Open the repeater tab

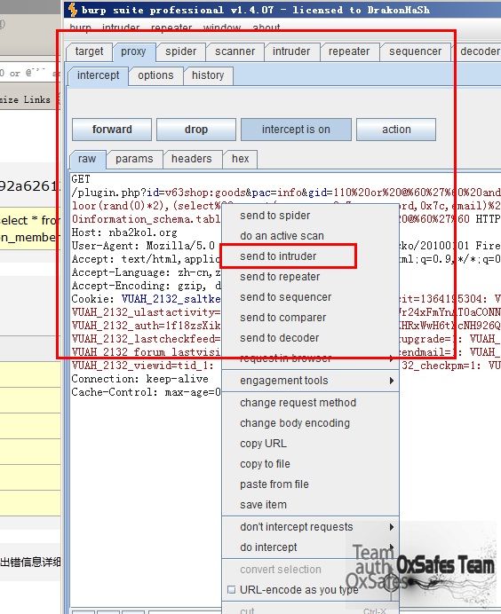pyautogui.click(x=349, y=51)
